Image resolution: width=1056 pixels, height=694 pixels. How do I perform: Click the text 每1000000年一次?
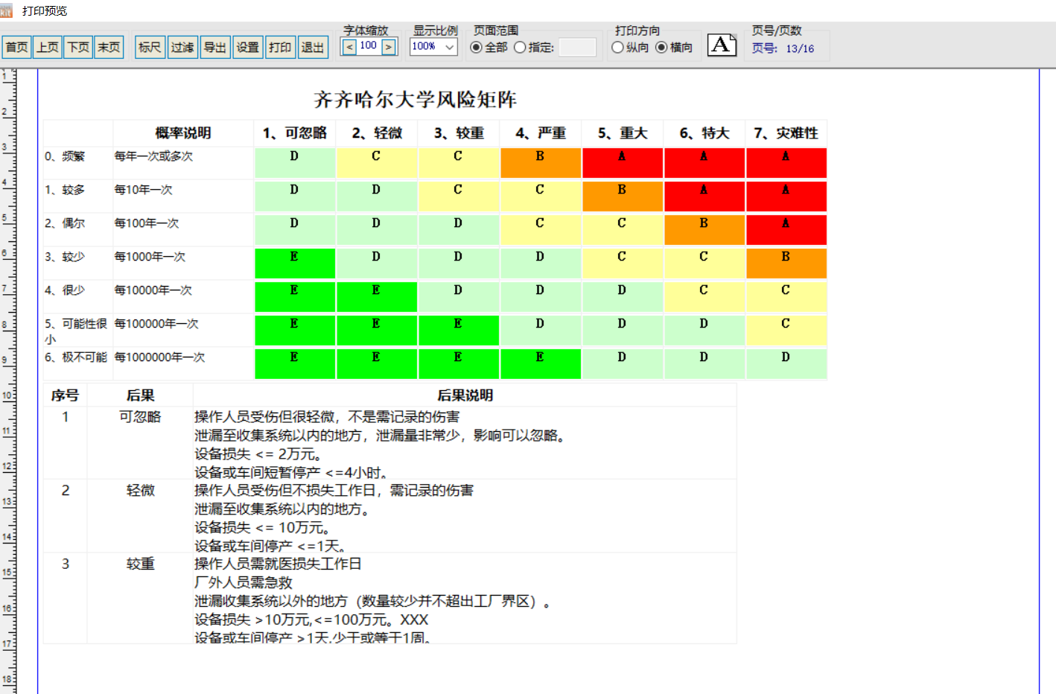click(159, 357)
